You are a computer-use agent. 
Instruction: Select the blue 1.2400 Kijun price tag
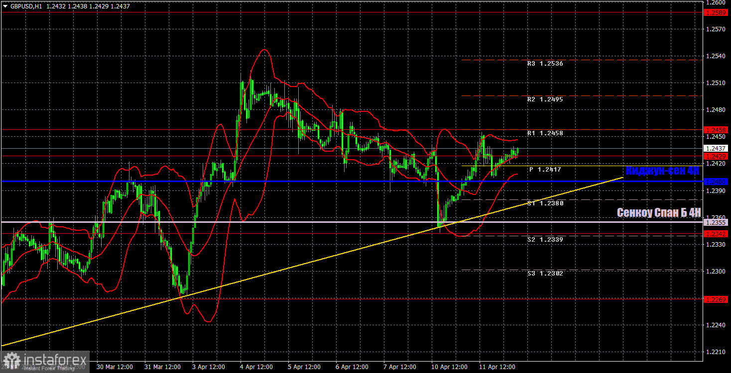[x=716, y=182]
